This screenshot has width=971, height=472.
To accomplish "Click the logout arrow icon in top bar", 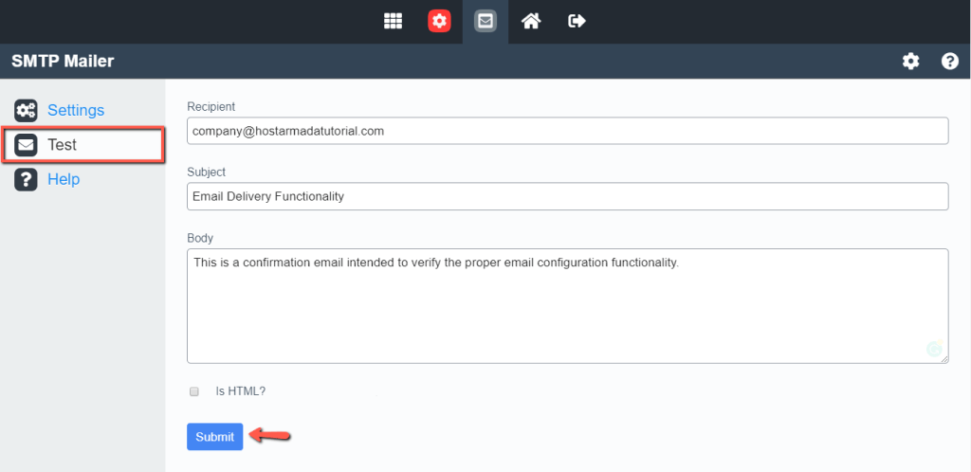I will click(x=577, y=21).
